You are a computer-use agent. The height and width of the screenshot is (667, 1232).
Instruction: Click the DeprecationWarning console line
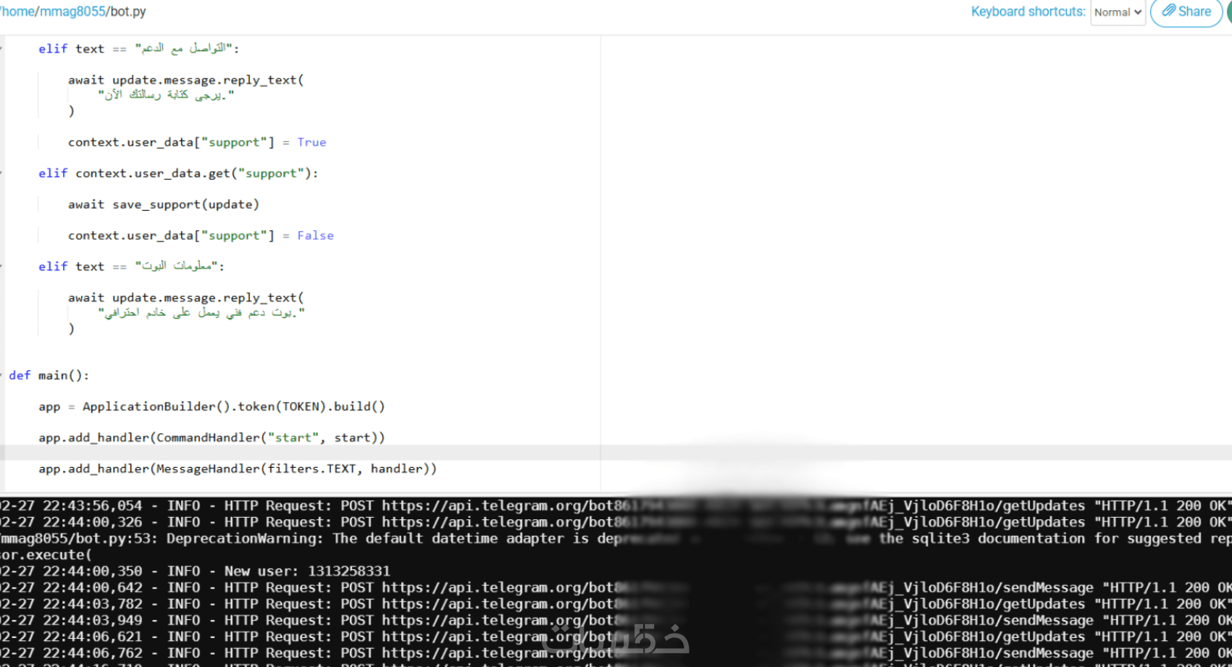616,538
